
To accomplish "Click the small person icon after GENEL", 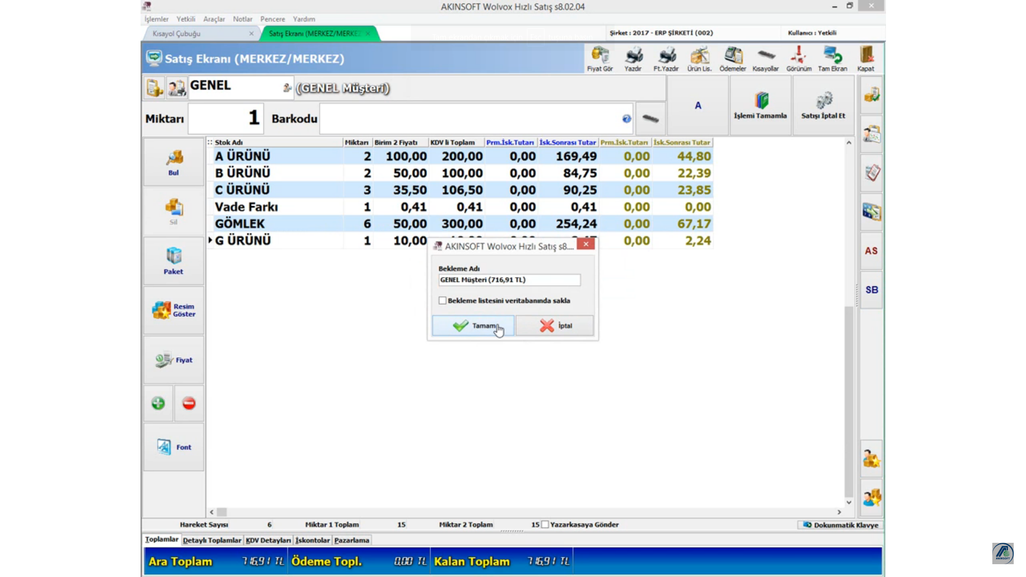I will 287,88.
